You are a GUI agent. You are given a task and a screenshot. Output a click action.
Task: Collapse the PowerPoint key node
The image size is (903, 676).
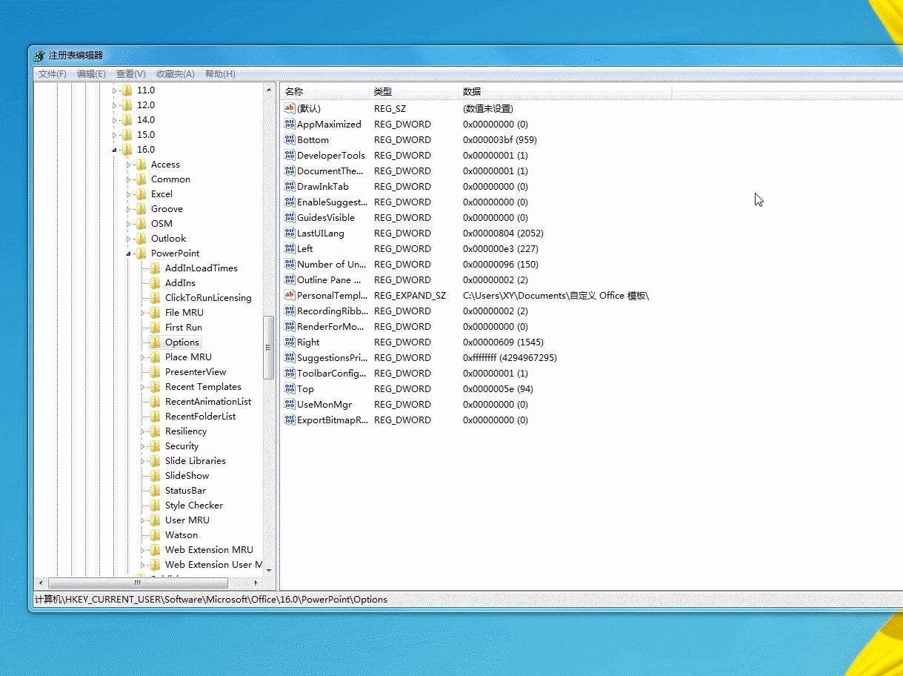(129, 253)
